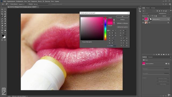Image resolution: width=172 pixels, height=97 pixels.
Task: Click the Share icon at top right
Action: (170, 4)
